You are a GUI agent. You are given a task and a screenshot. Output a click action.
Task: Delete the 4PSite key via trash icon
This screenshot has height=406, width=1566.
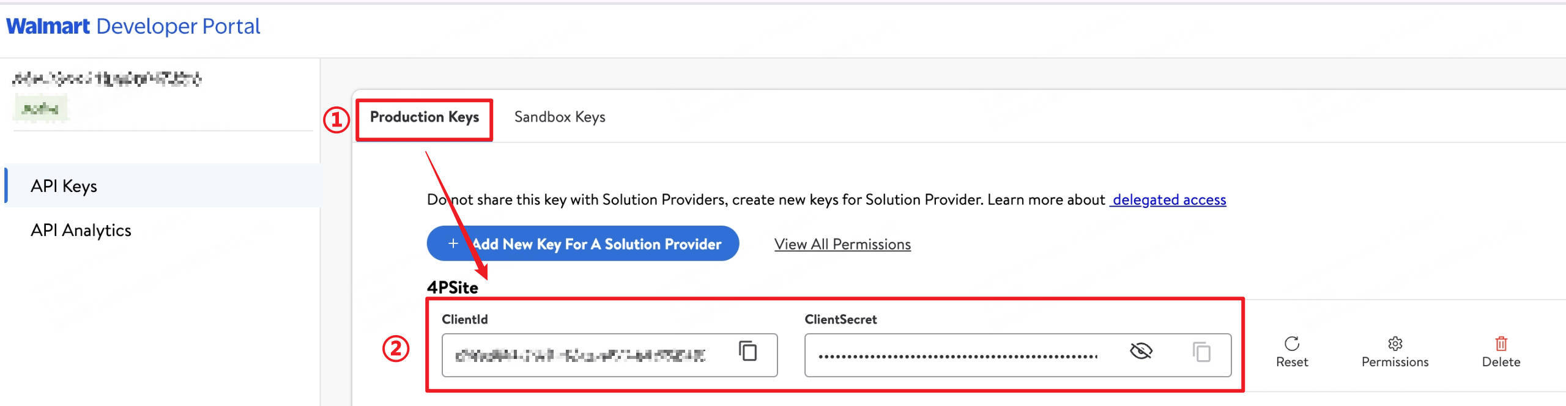[1501, 352]
